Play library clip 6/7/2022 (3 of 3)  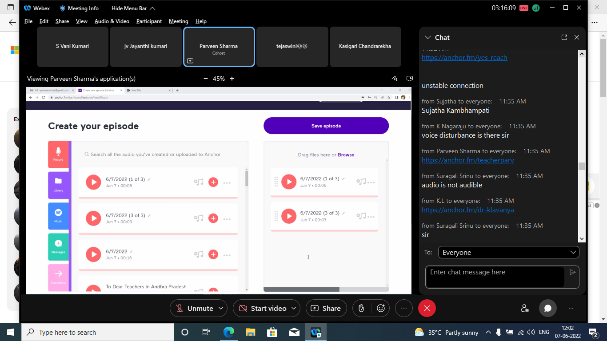point(93,218)
